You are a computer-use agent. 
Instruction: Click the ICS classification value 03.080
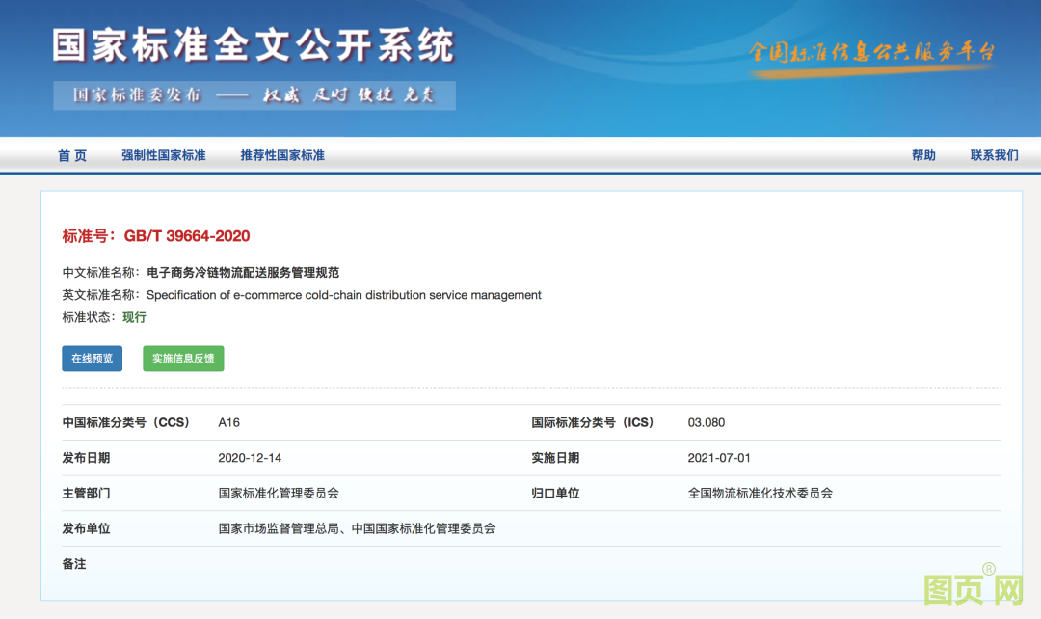(x=707, y=422)
